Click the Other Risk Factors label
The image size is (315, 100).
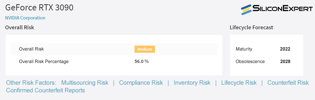[x=31, y=83]
